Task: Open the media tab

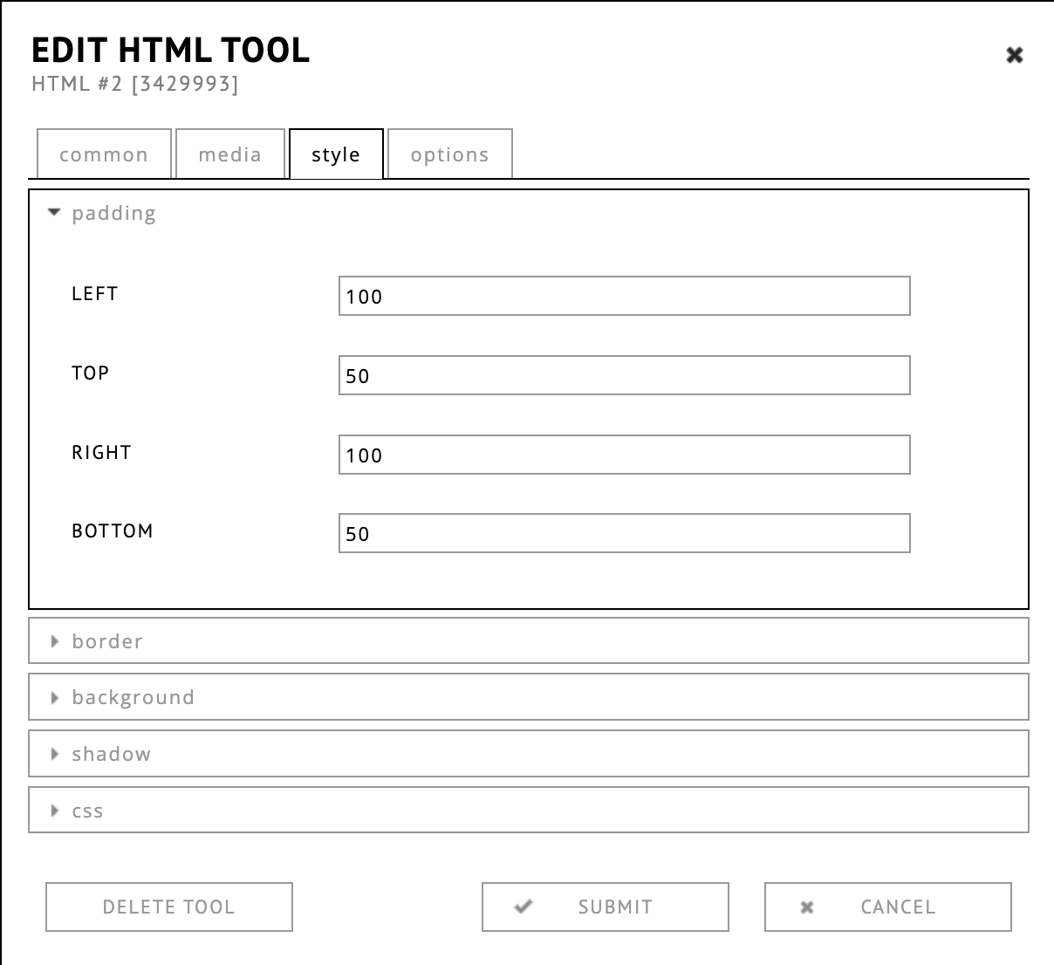Action: tap(229, 154)
